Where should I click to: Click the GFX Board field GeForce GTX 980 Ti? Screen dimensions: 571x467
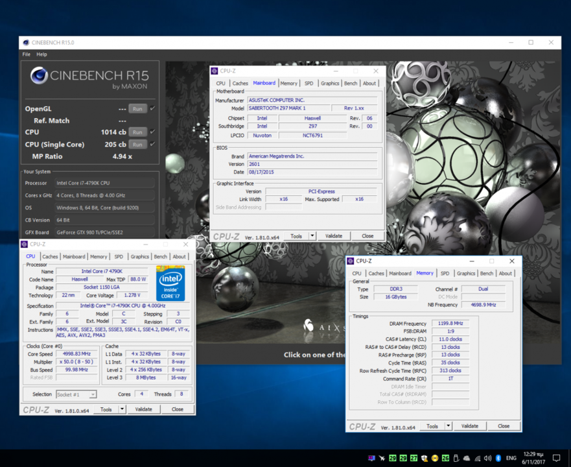point(104,233)
